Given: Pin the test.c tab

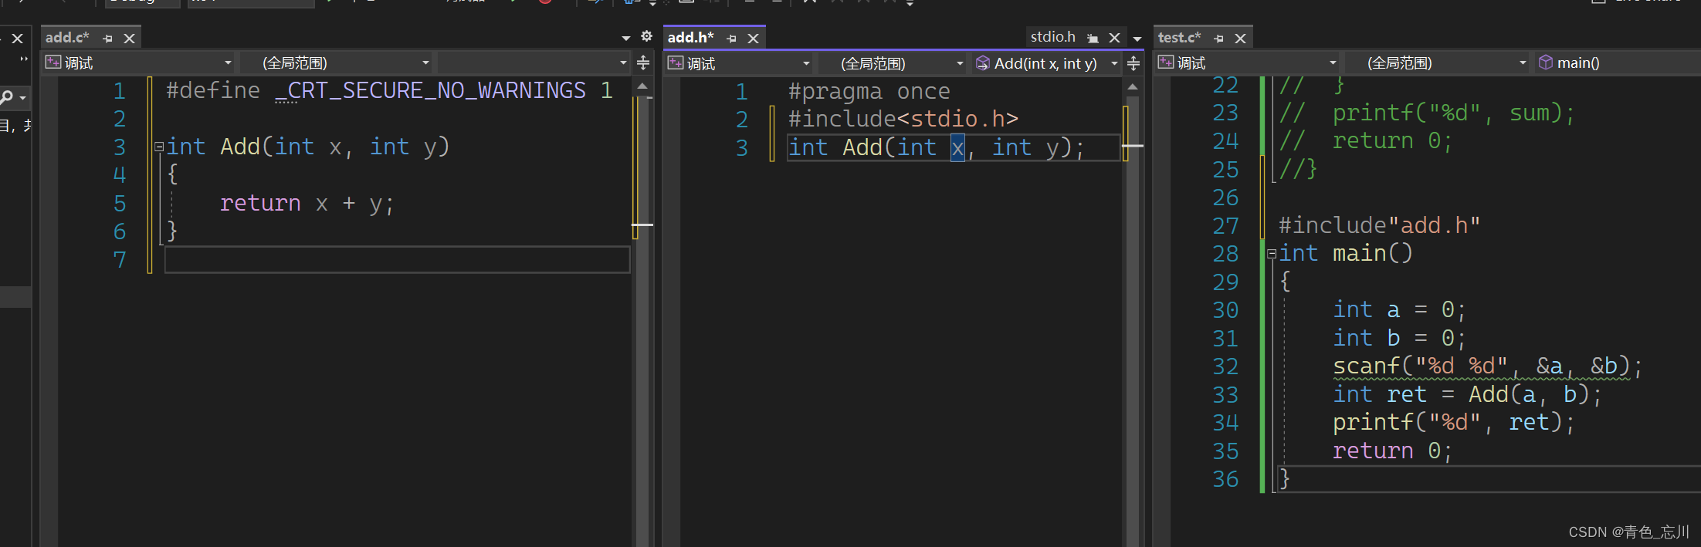Looking at the screenshot, I should pyautogui.click(x=1218, y=38).
